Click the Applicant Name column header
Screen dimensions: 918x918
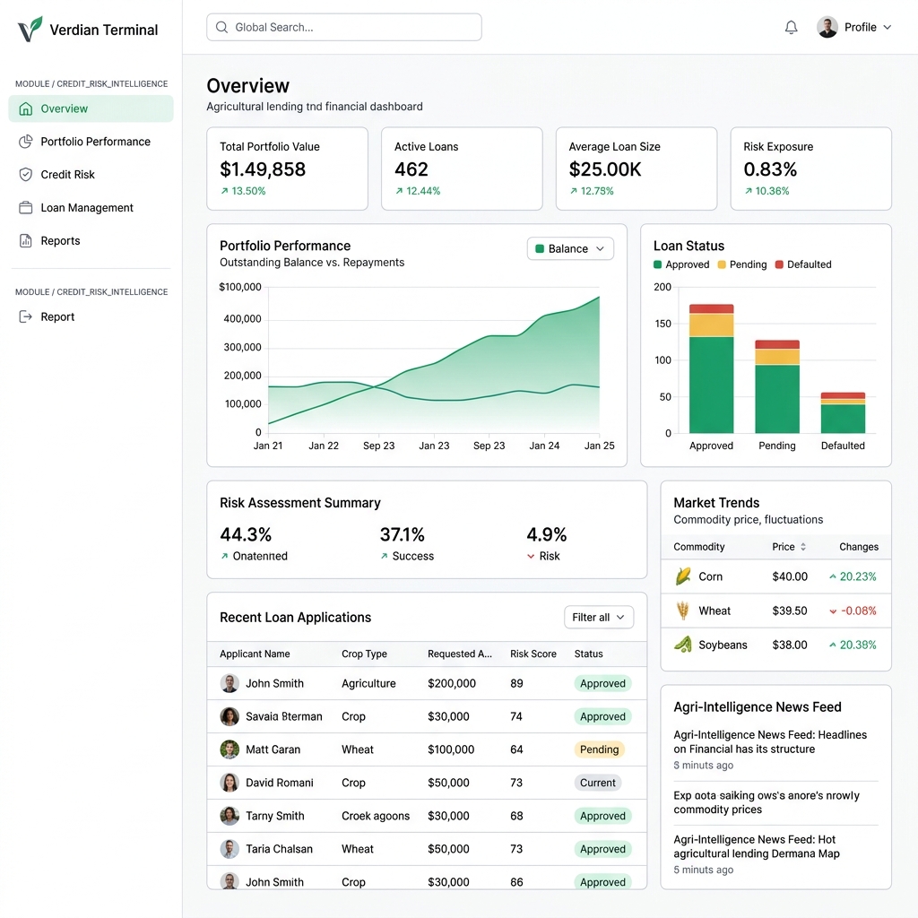pyautogui.click(x=255, y=654)
